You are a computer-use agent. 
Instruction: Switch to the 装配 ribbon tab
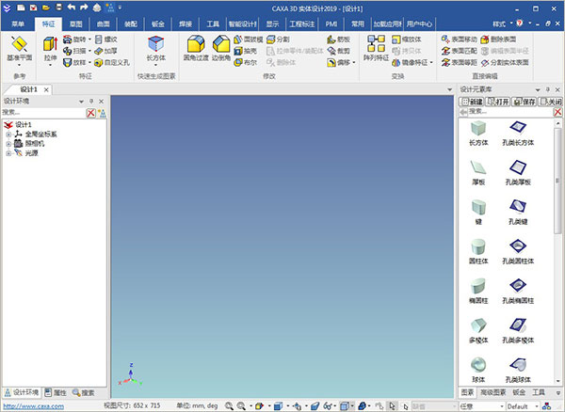click(x=131, y=24)
